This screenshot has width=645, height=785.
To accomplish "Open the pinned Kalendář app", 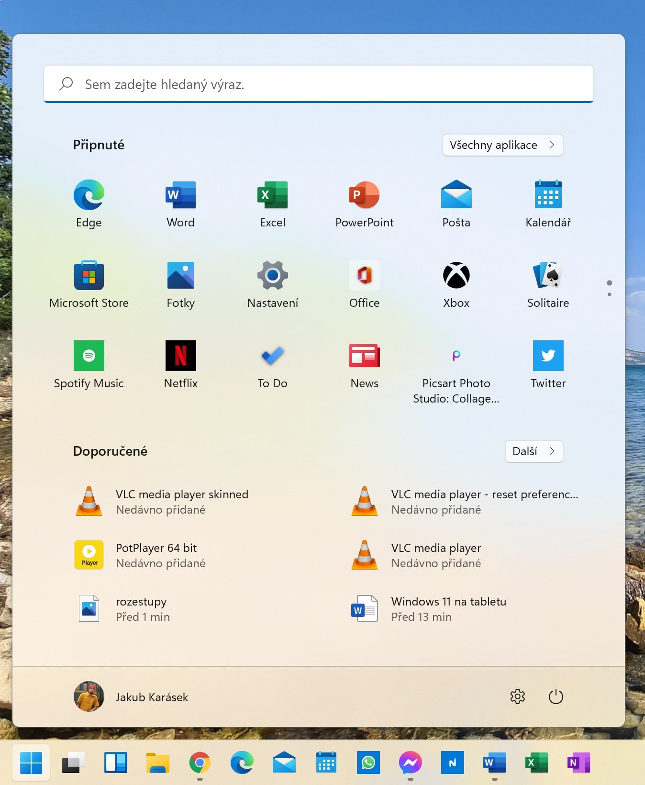I will (x=548, y=204).
